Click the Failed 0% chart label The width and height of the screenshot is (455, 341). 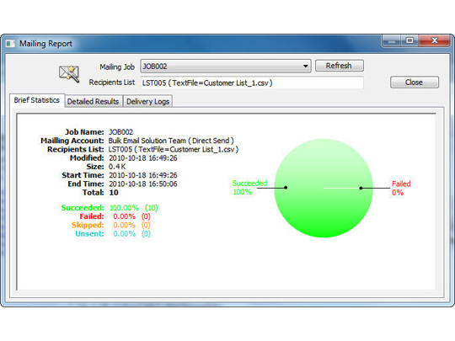401,188
